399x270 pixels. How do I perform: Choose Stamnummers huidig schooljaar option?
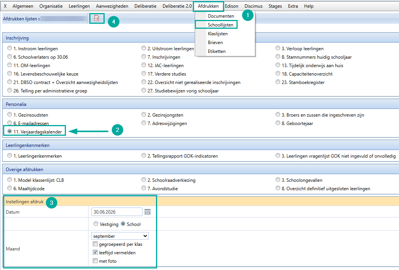[278, 56]
